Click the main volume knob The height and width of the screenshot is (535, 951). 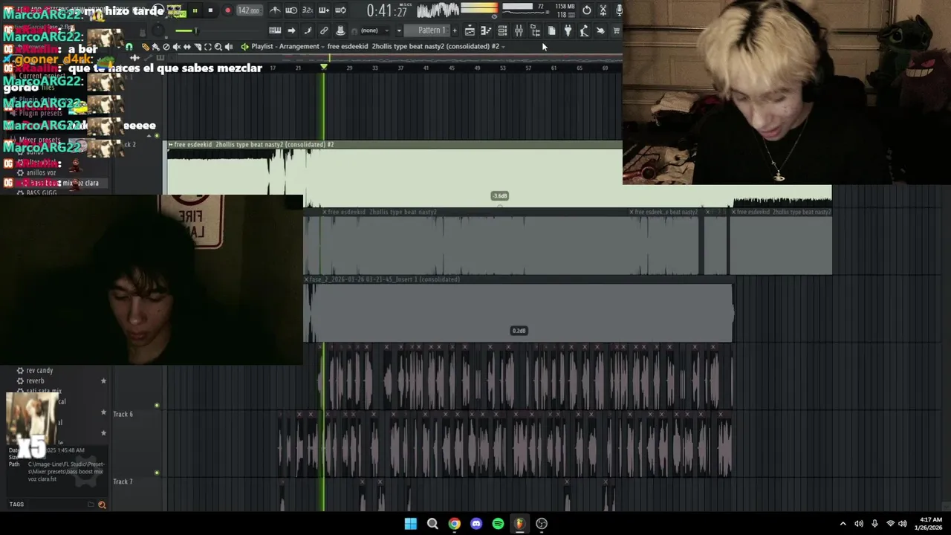click(159, 31)
